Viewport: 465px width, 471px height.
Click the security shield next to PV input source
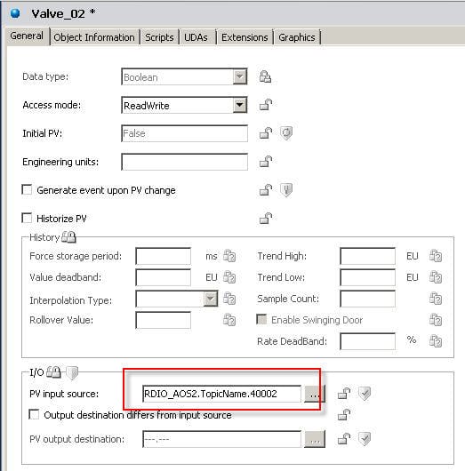365,394
